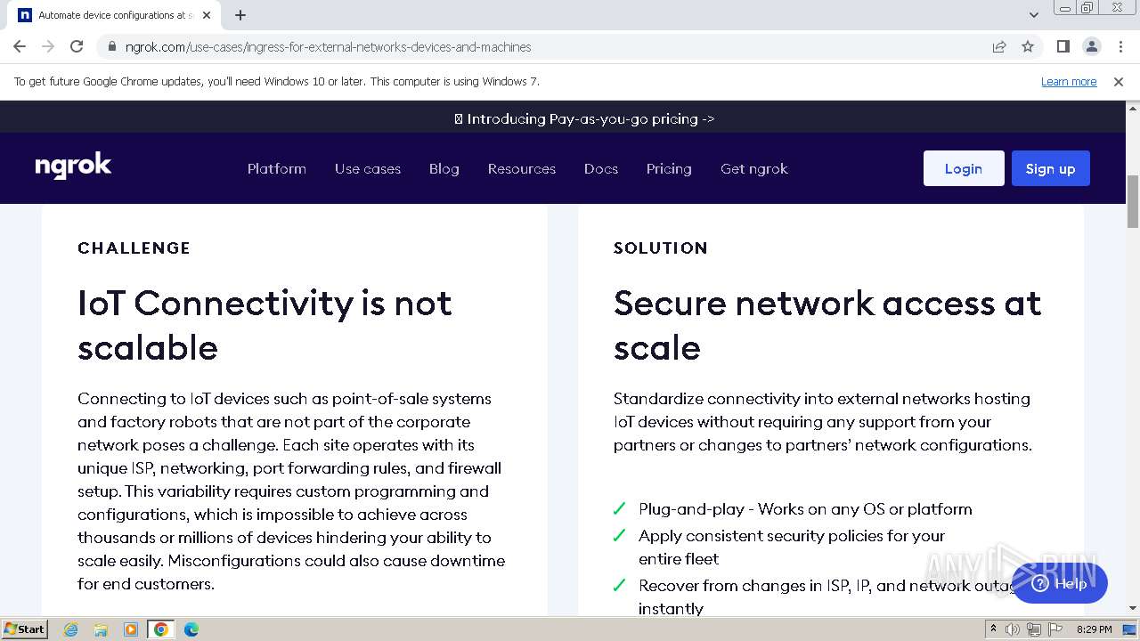The width and height of the screenshot is (1140, 641).
Task: Click the address bar URL field
Action: (x=534, y=46)
